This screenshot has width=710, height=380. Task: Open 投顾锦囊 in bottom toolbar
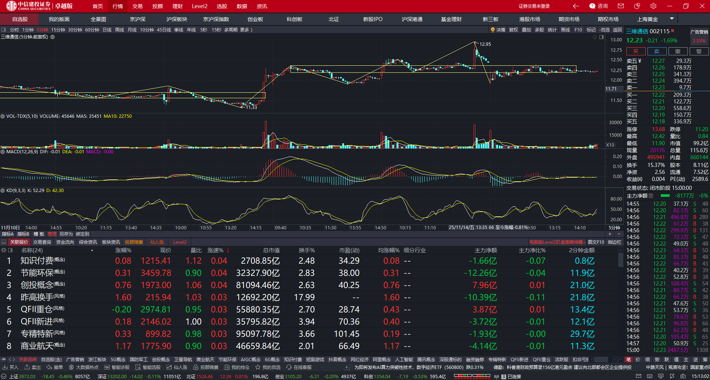206,367
